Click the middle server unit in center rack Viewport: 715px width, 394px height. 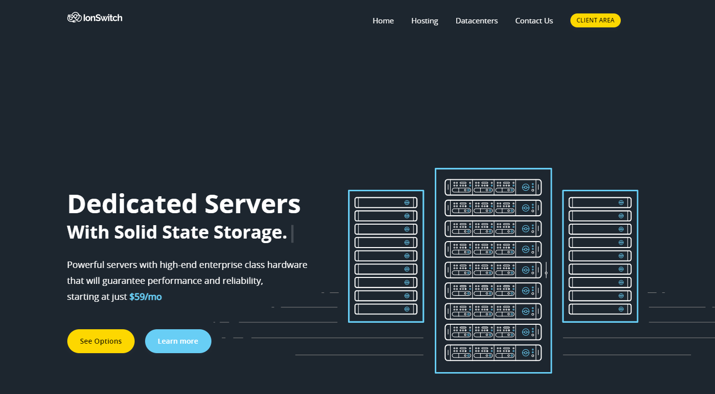point(493,270)
